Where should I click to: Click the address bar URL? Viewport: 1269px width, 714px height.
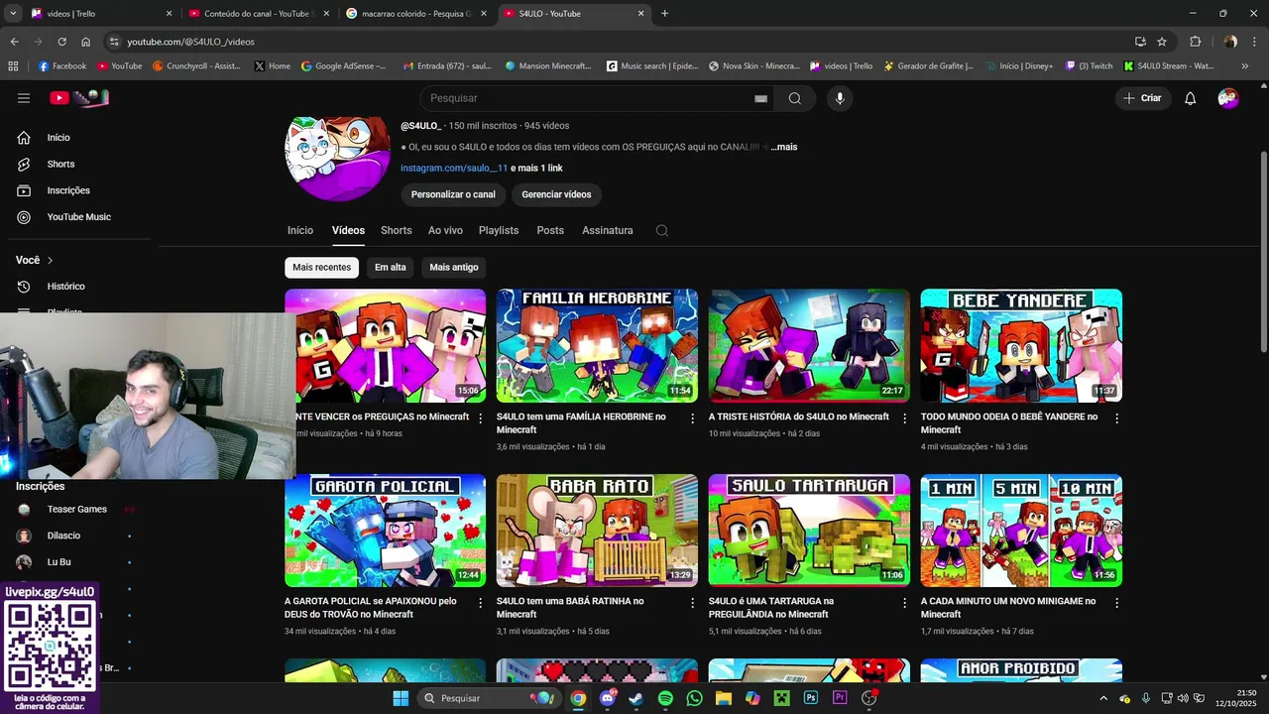(190, 42)
